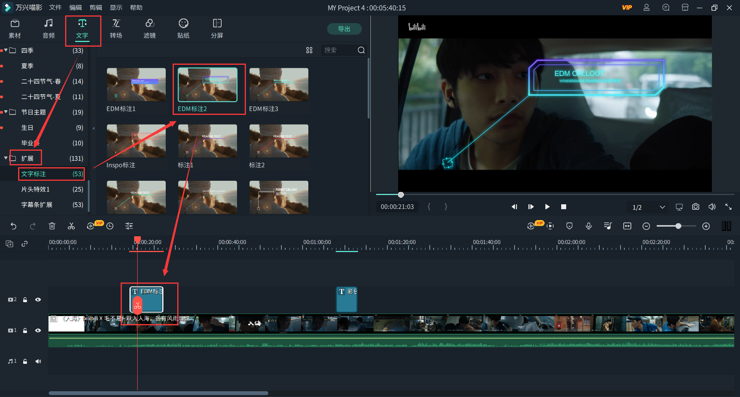Viewport: 740px width, 397px height.
Task: Toggle lock on video track 1
Action: pyautogui.click(x=25, y=330)
